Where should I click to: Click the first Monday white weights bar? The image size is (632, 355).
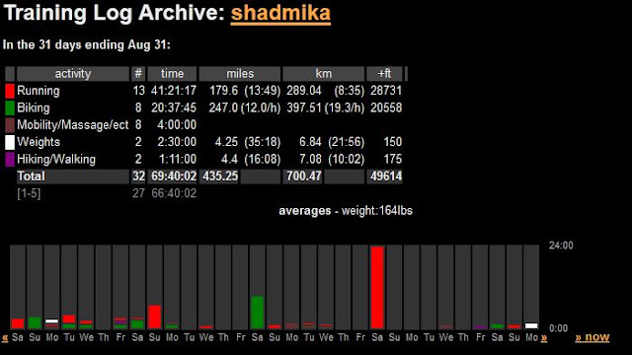click(51, 321)
